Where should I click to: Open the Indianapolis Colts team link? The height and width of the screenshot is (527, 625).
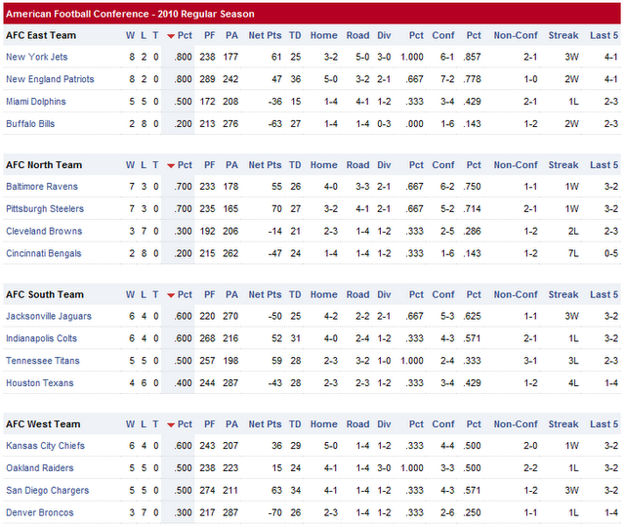click(x=41, y=339)
